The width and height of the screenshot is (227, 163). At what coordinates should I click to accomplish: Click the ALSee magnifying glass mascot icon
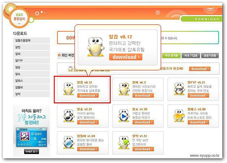click(124, 89)
